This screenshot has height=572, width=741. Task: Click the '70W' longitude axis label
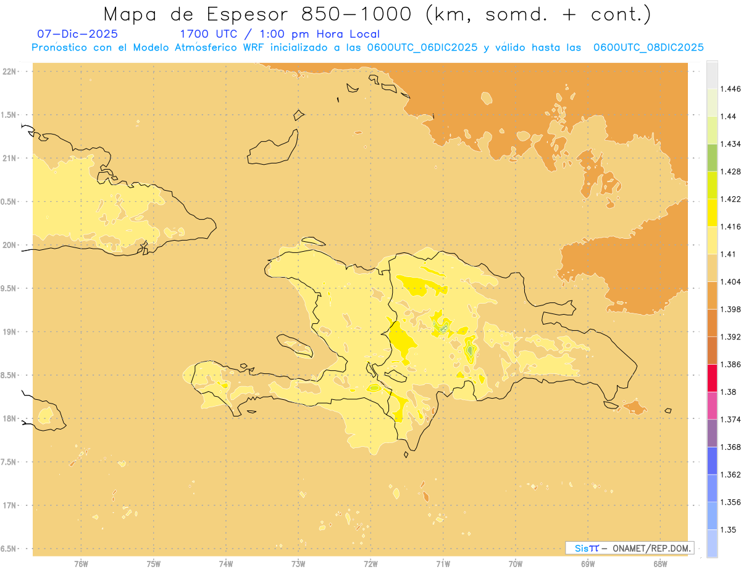tap(516, 564)
